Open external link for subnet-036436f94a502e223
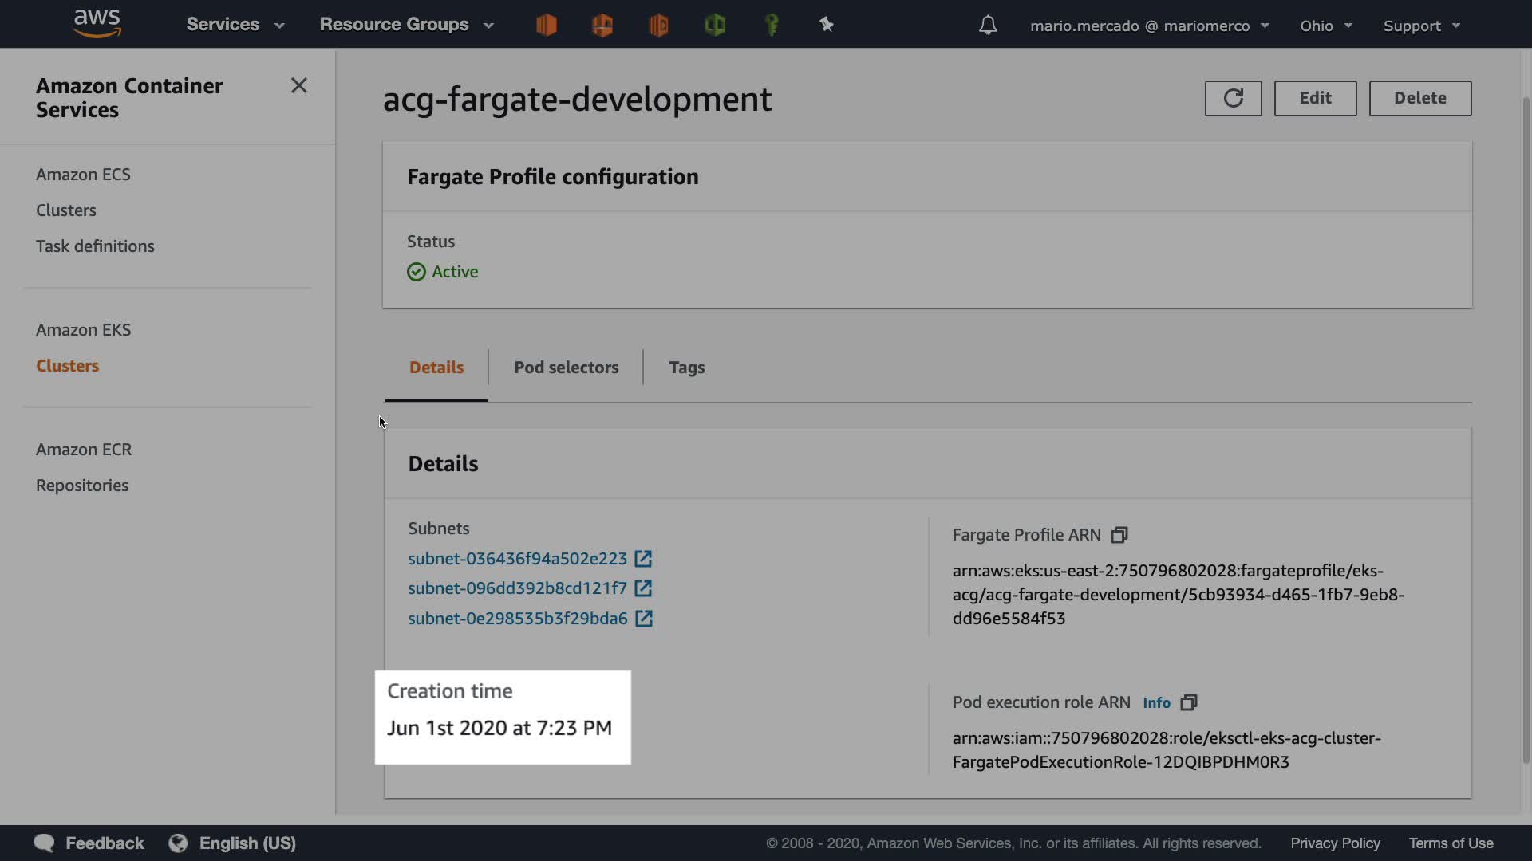This screenshot has width=1532, height=861. click(643, 559)
